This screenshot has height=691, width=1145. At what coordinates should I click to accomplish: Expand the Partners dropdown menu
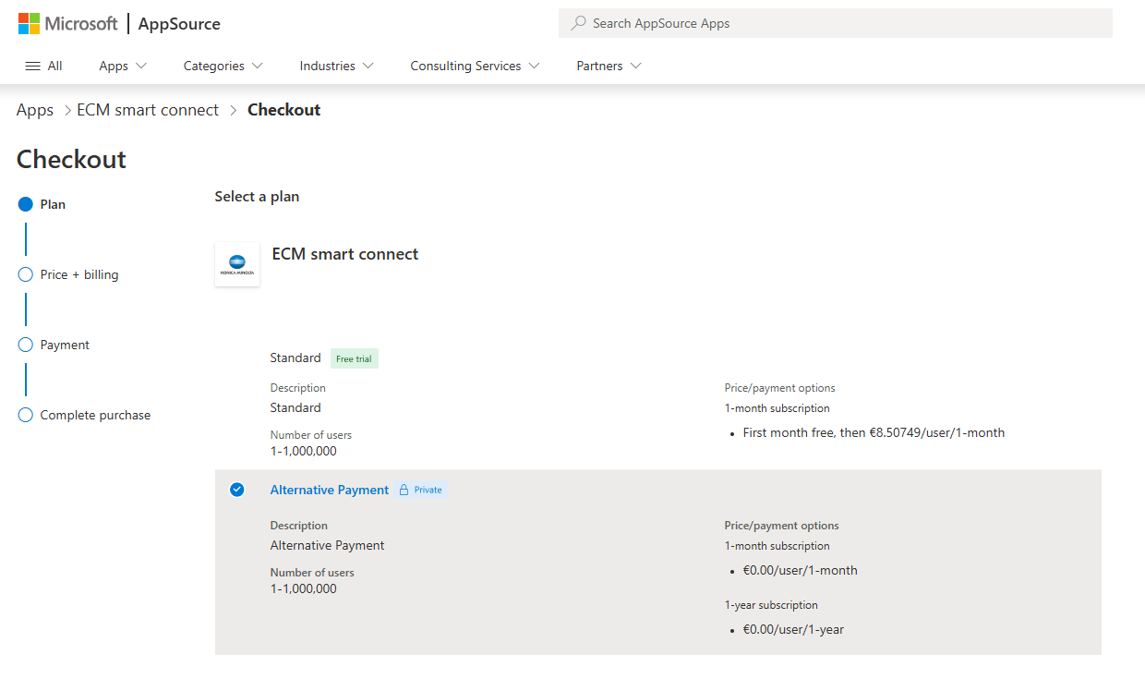(609, 66)
